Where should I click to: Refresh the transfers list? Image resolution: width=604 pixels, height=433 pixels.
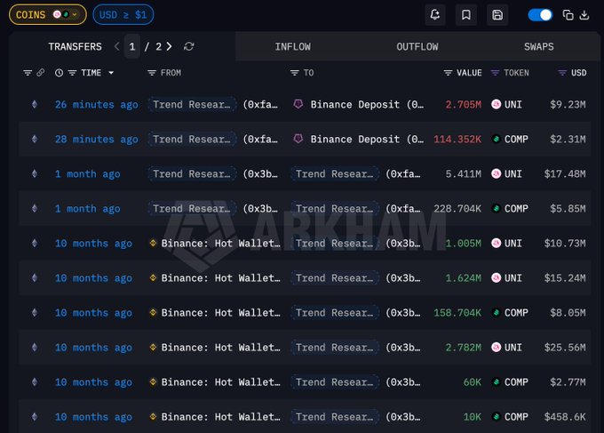188,46
